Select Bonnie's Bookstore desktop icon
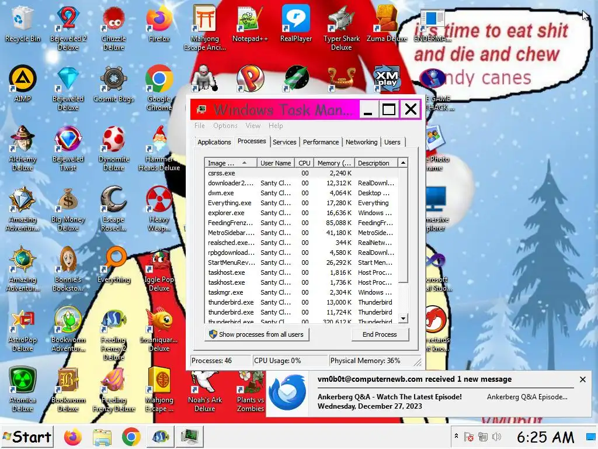 pyautogui.click(x=68, y=270)
